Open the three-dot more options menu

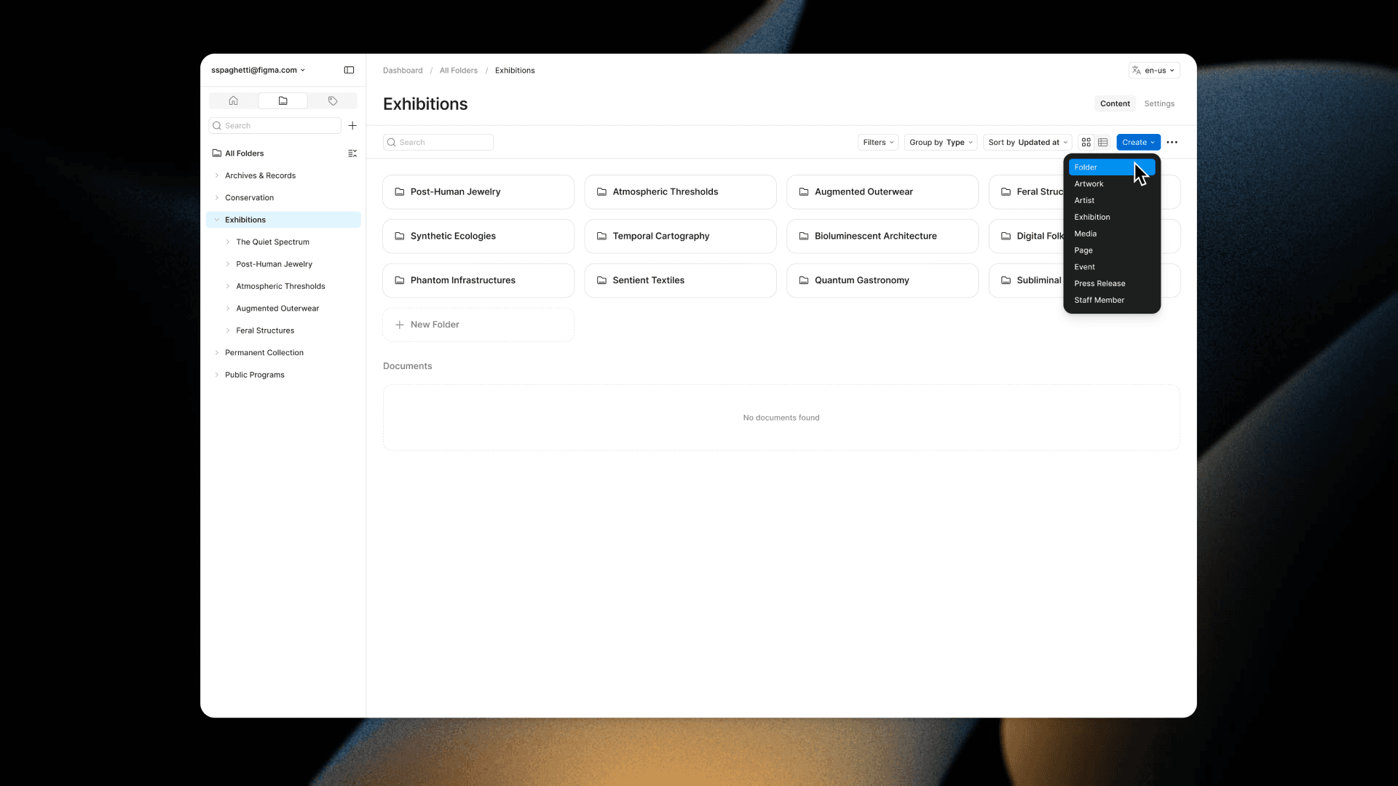point(1172,143)
